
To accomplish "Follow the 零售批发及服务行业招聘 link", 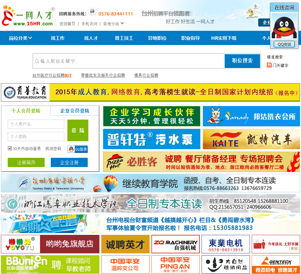I will (103, 76).
